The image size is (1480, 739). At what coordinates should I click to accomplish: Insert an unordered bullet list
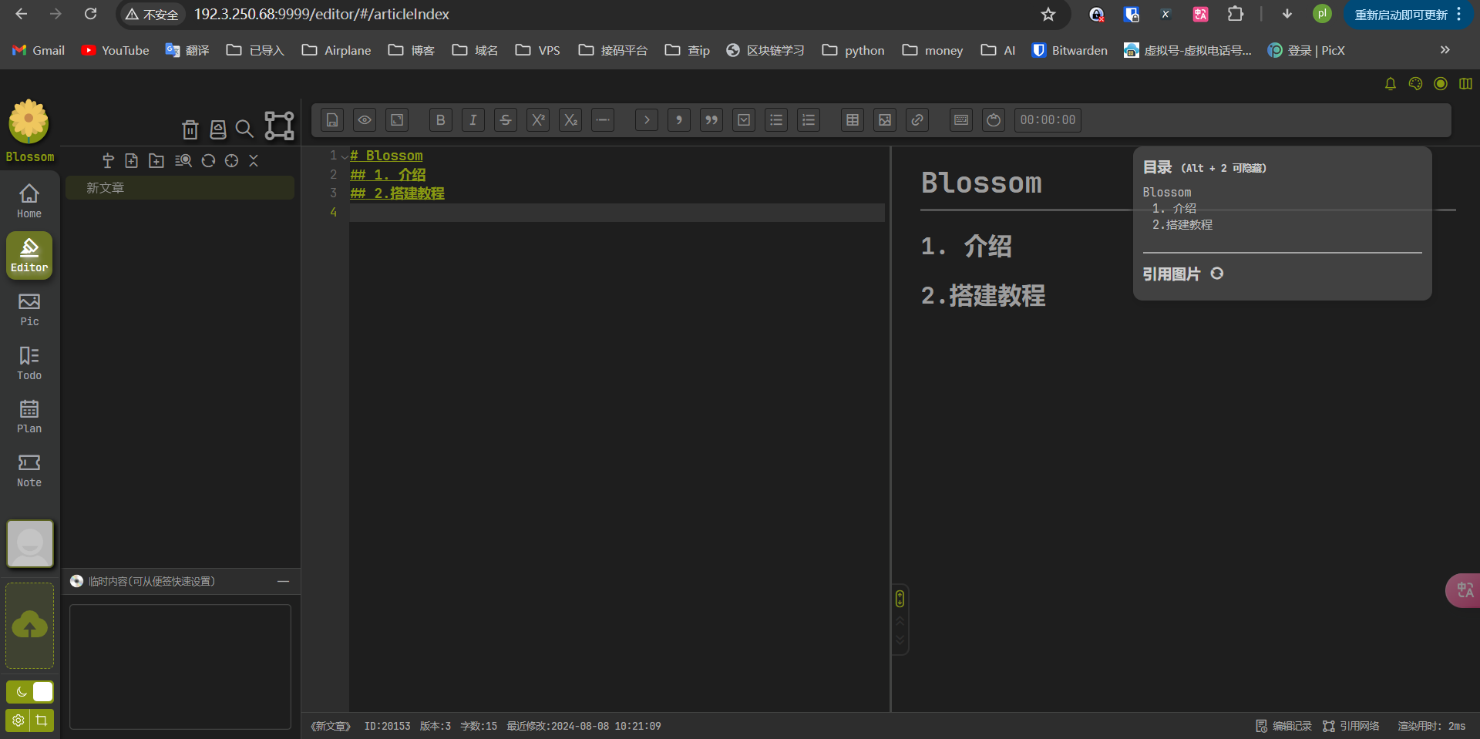[x=775, y=120]
